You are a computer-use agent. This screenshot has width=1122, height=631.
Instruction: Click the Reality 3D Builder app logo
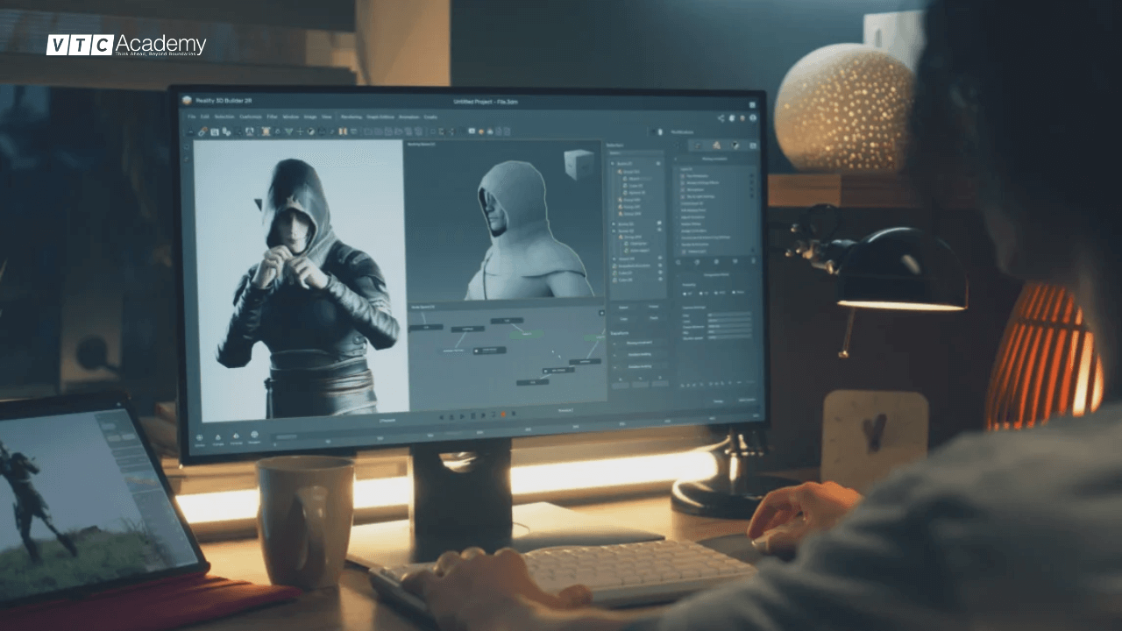(x=187, y=101)
